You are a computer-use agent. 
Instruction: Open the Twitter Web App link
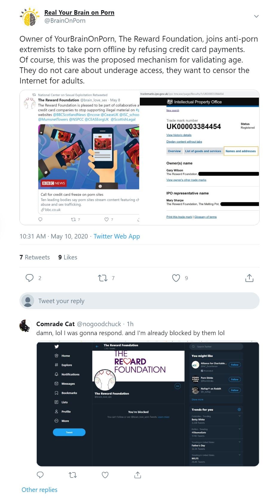[x=116, y=236]
